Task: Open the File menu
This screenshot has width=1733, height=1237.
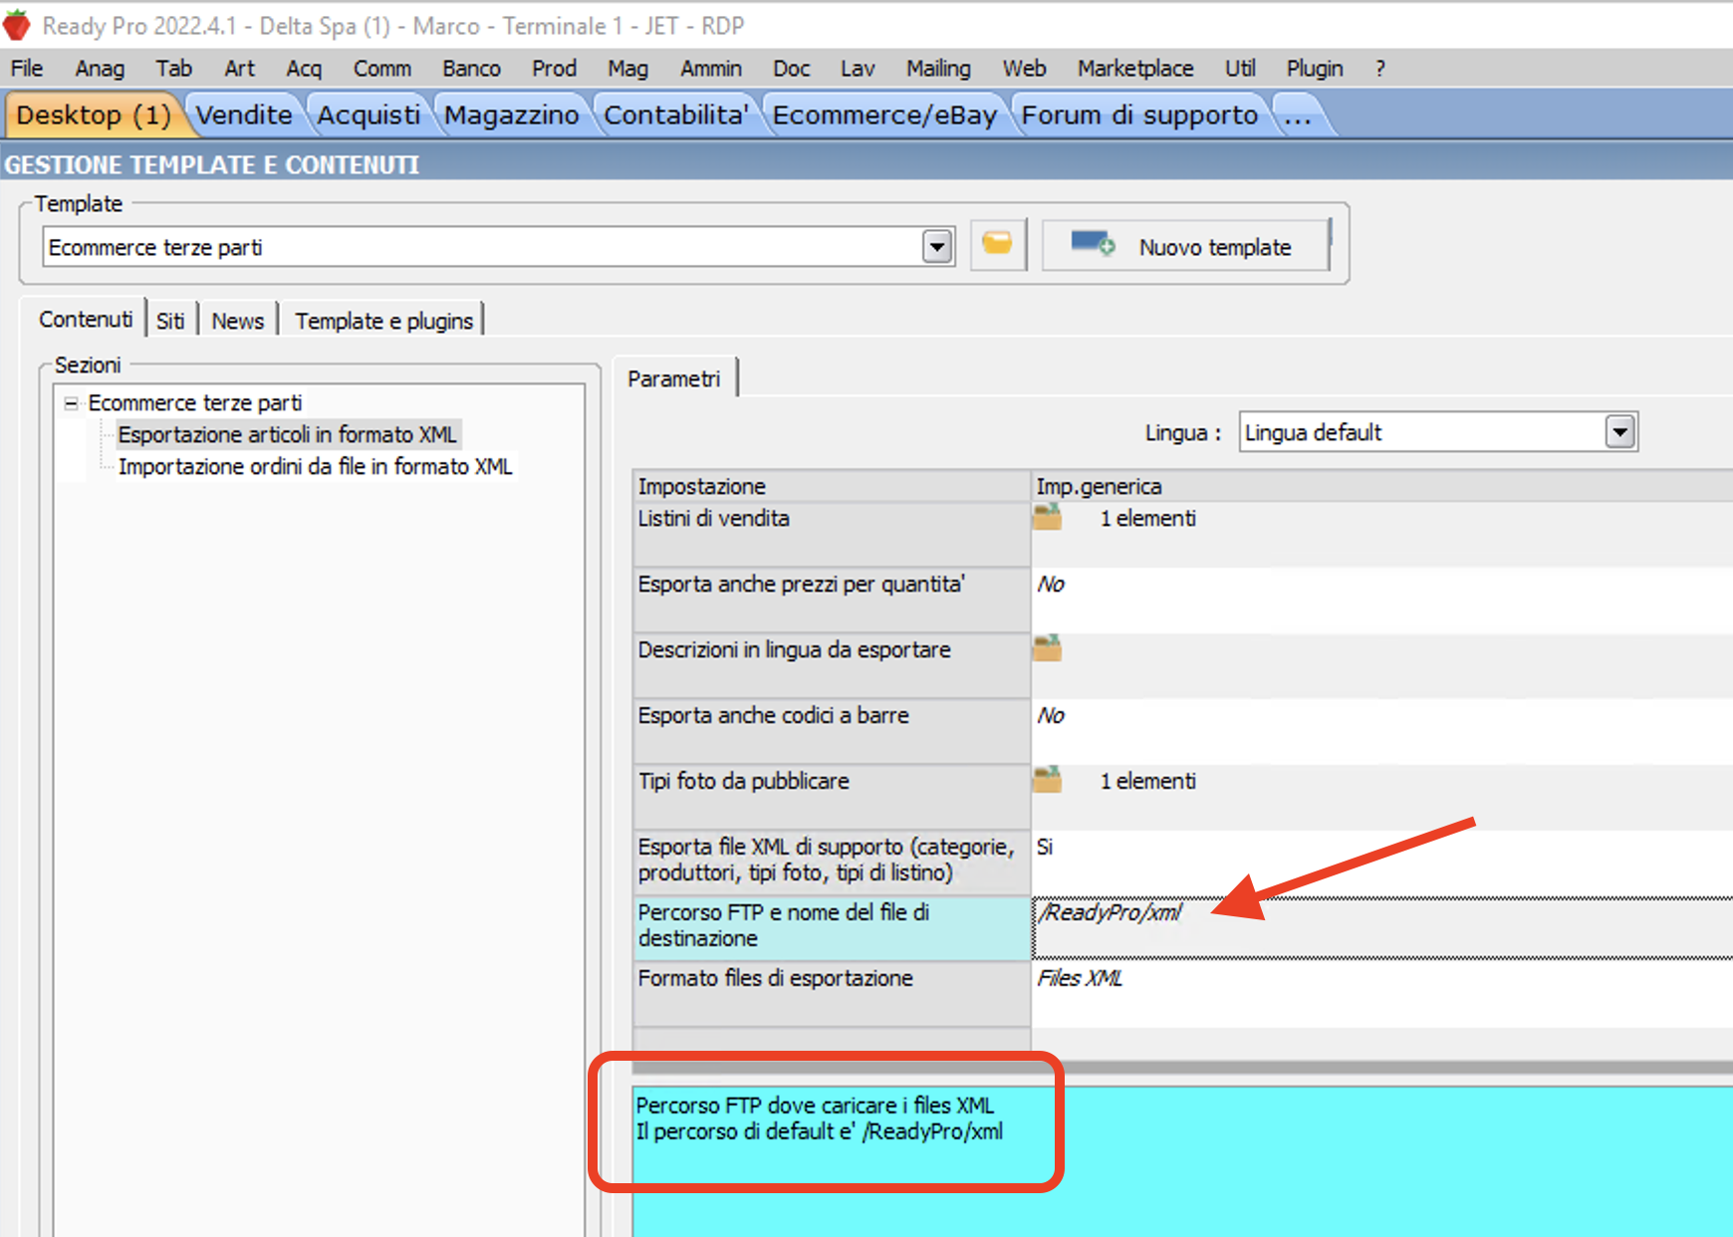Action: 27,69
